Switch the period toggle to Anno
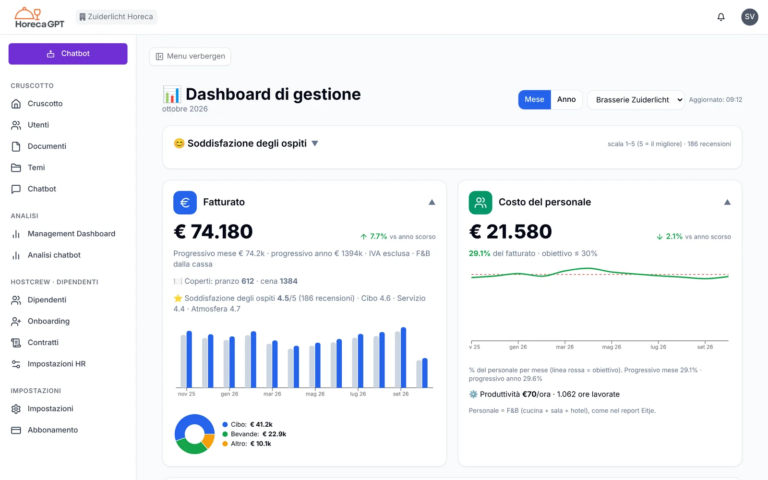Image resolution: width=768 pixels, height=480 pixels. tap(566, 100)
